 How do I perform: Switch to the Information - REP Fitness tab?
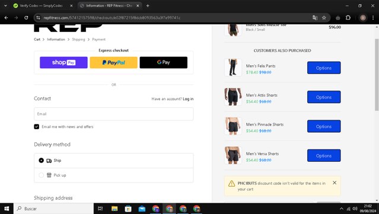(x=110, y=5)
